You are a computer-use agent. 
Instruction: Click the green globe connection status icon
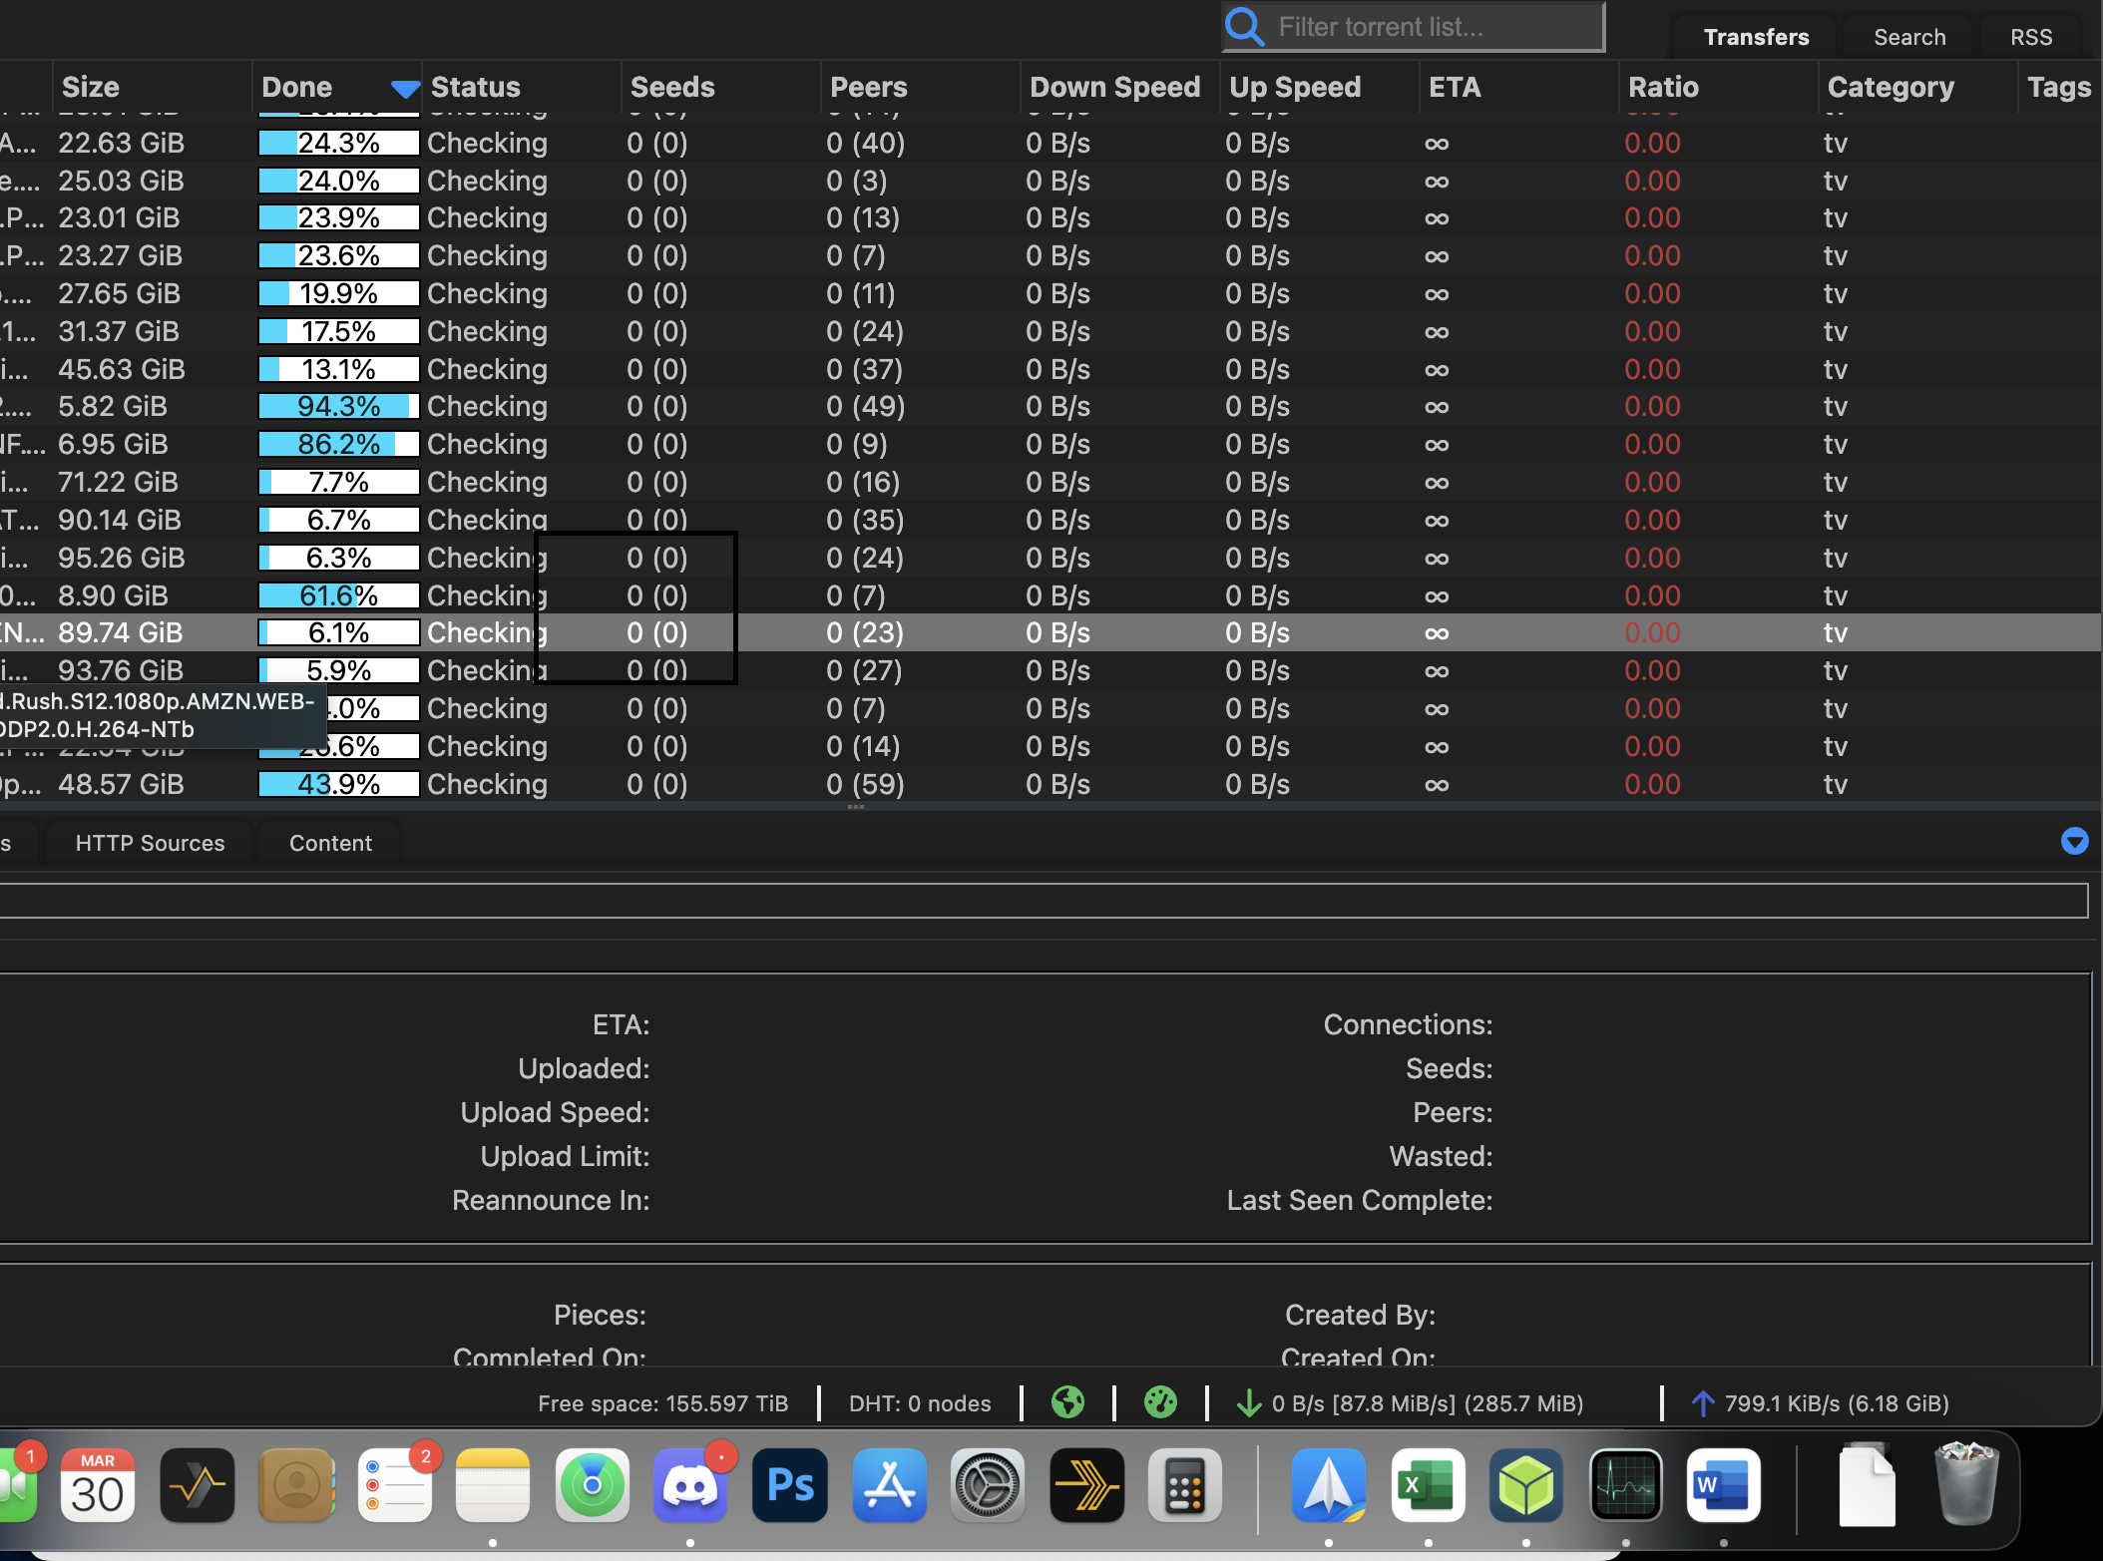pyautogui.click(x=1067, y=1402)
